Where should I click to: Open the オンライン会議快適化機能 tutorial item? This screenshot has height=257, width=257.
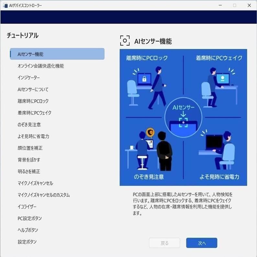41,66
